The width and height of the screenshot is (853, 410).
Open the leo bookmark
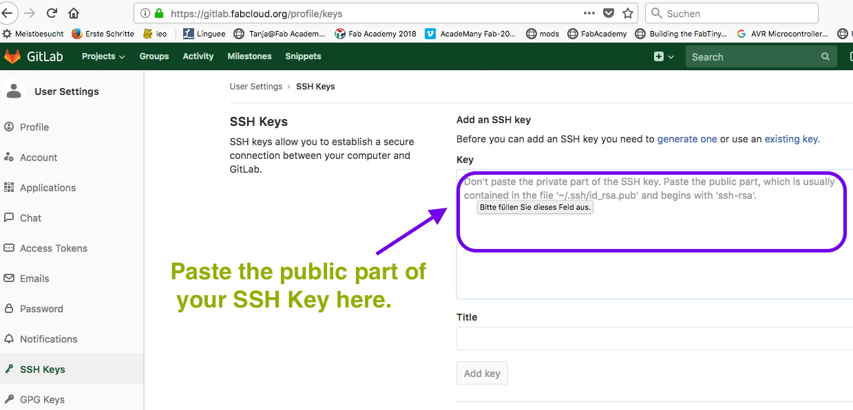155,34
